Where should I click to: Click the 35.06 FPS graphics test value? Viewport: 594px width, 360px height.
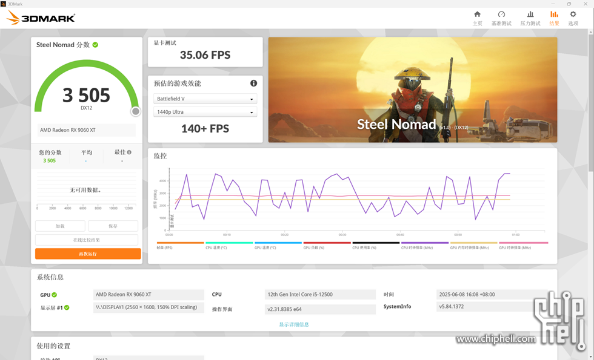(x=205, y=55)
